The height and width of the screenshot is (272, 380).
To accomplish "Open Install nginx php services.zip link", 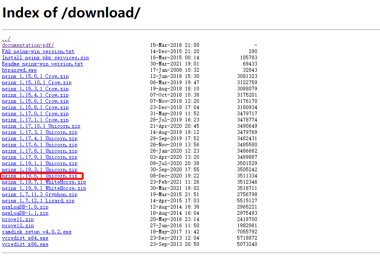I will (46, 58).
